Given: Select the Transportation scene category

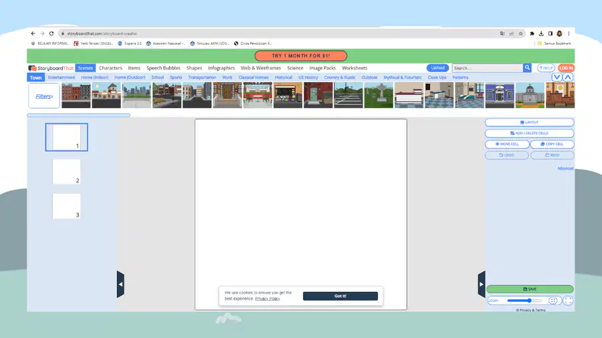Looking at the screenshot, I should pos(202,77).
